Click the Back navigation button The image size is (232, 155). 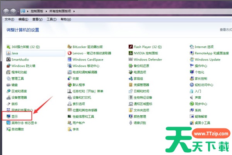pyautogui.click(x=6, y=12)
